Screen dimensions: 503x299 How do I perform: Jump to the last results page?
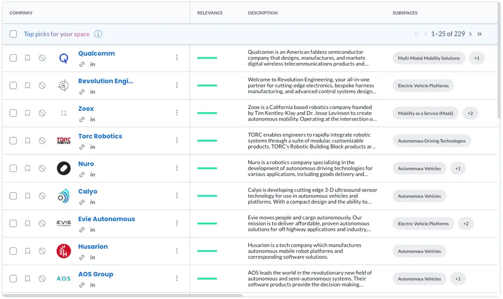point(479,34)
